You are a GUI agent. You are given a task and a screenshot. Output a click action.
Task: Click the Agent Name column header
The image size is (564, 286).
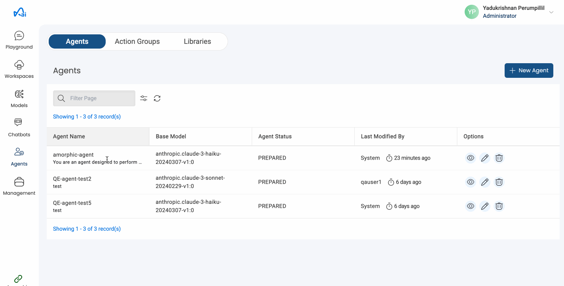pos(98,136)
